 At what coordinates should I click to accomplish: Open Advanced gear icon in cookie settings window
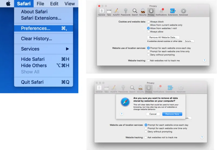click(183, 12)
